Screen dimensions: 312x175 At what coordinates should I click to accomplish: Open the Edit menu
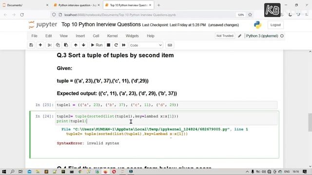click(49, 36)
